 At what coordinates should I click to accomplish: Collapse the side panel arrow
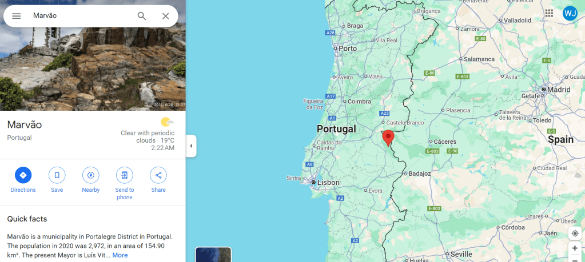[191, 146]
